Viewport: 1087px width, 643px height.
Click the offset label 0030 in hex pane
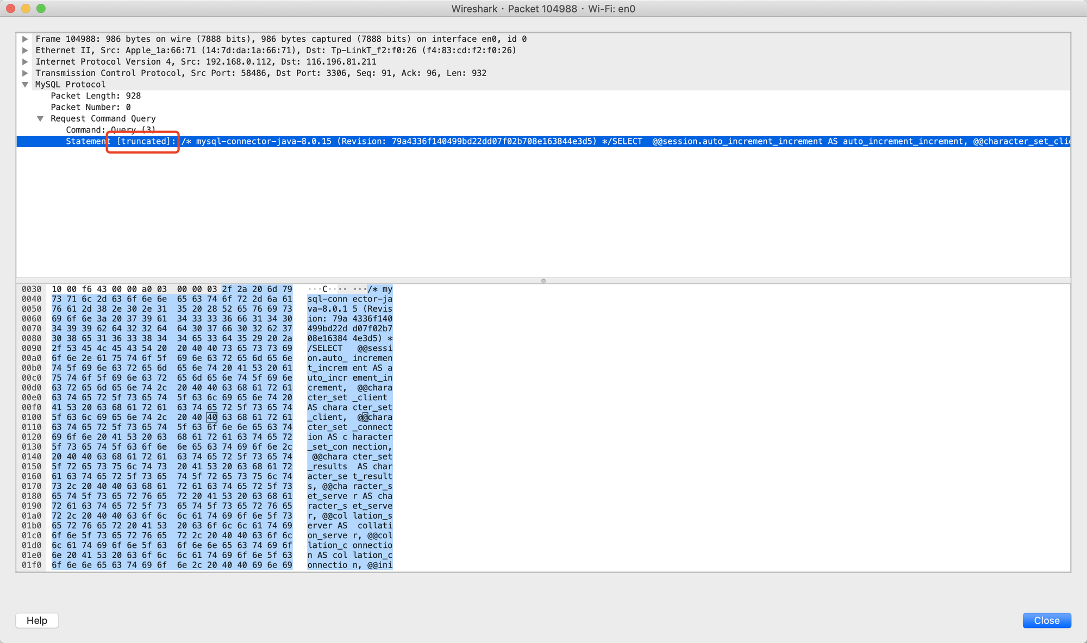point(31,289)
